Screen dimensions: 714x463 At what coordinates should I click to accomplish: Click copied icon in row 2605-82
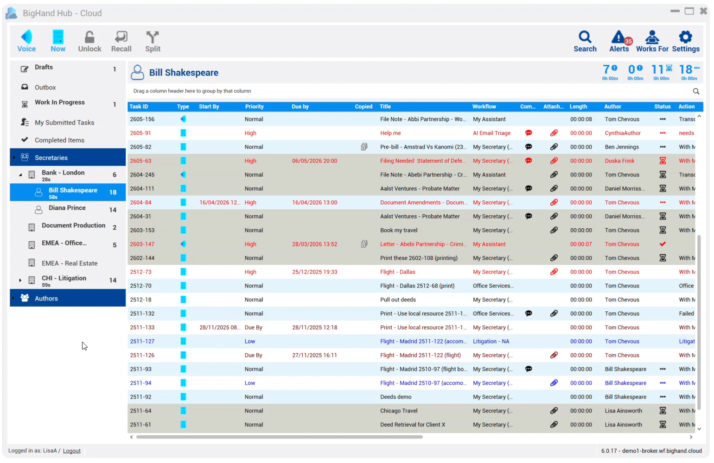pyautogui.click(x=364, y=147)
